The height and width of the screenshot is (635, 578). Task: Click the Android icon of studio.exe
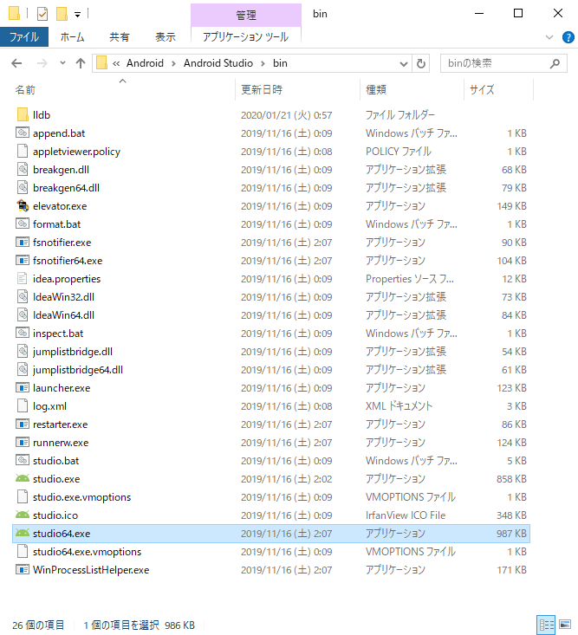click(x=23, y=478)
